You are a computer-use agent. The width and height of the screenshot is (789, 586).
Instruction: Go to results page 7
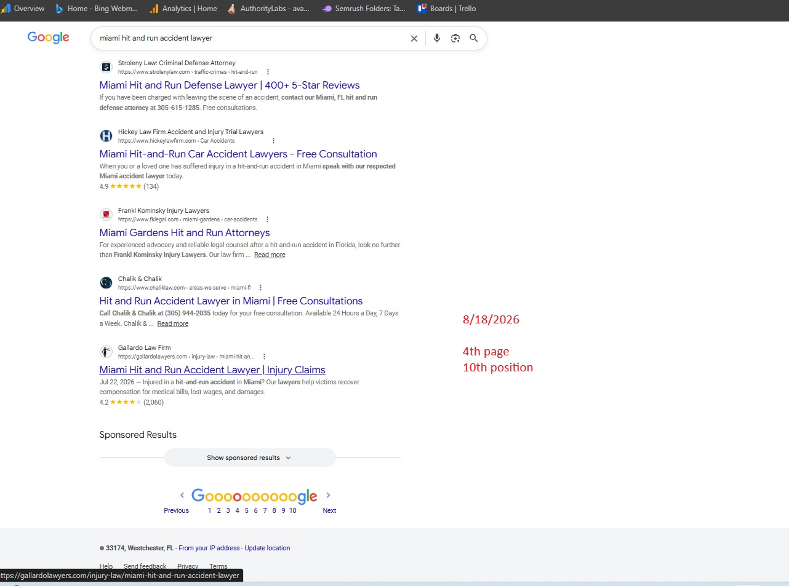[x=265, y=510]
